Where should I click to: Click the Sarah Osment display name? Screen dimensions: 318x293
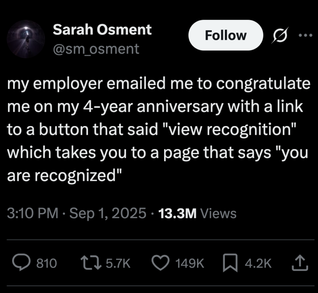pos(102,30)
